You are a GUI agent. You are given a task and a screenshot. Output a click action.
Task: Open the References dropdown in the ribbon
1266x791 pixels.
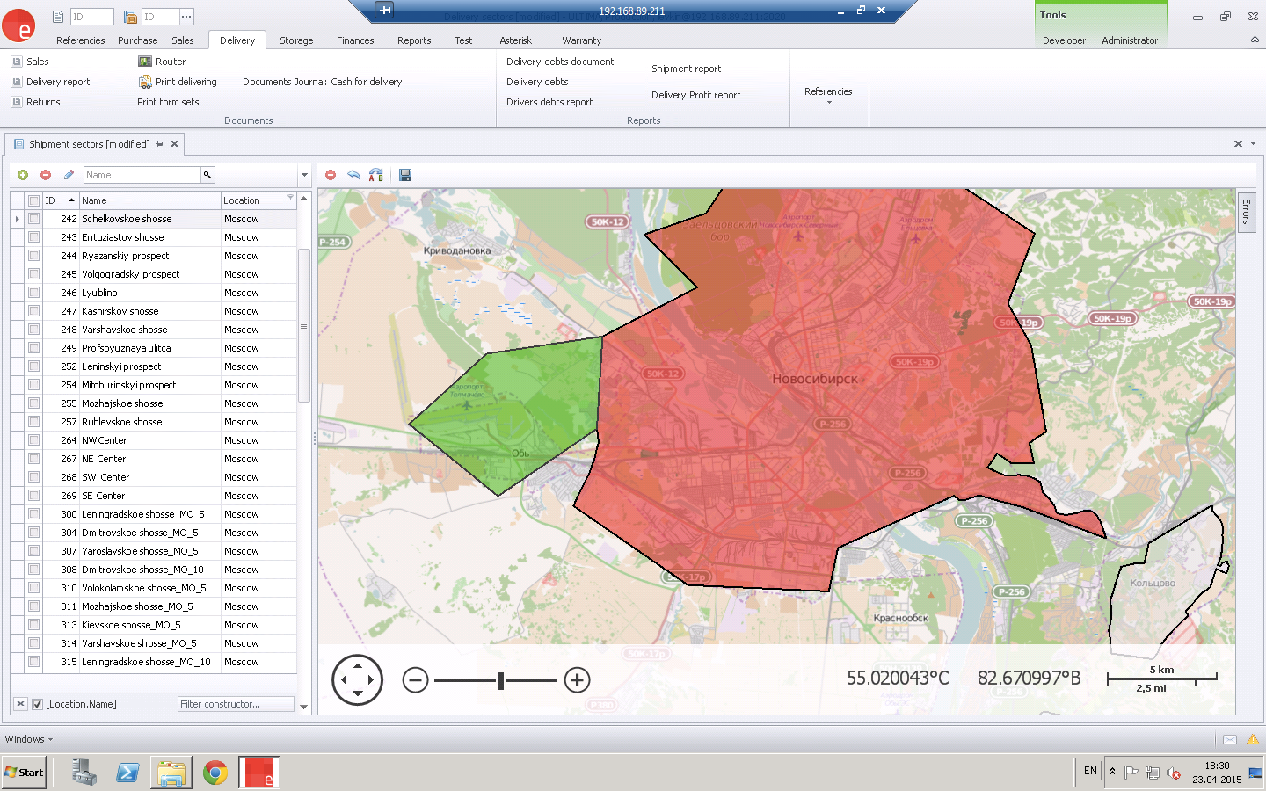(x=828, y=95)
